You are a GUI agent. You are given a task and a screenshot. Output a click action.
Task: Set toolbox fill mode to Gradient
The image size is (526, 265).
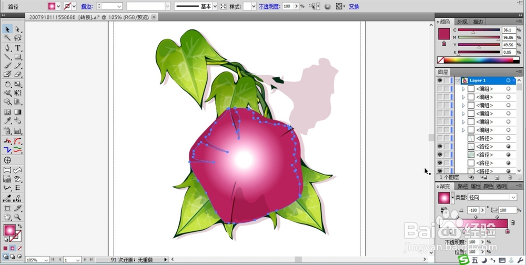[13, 249]
